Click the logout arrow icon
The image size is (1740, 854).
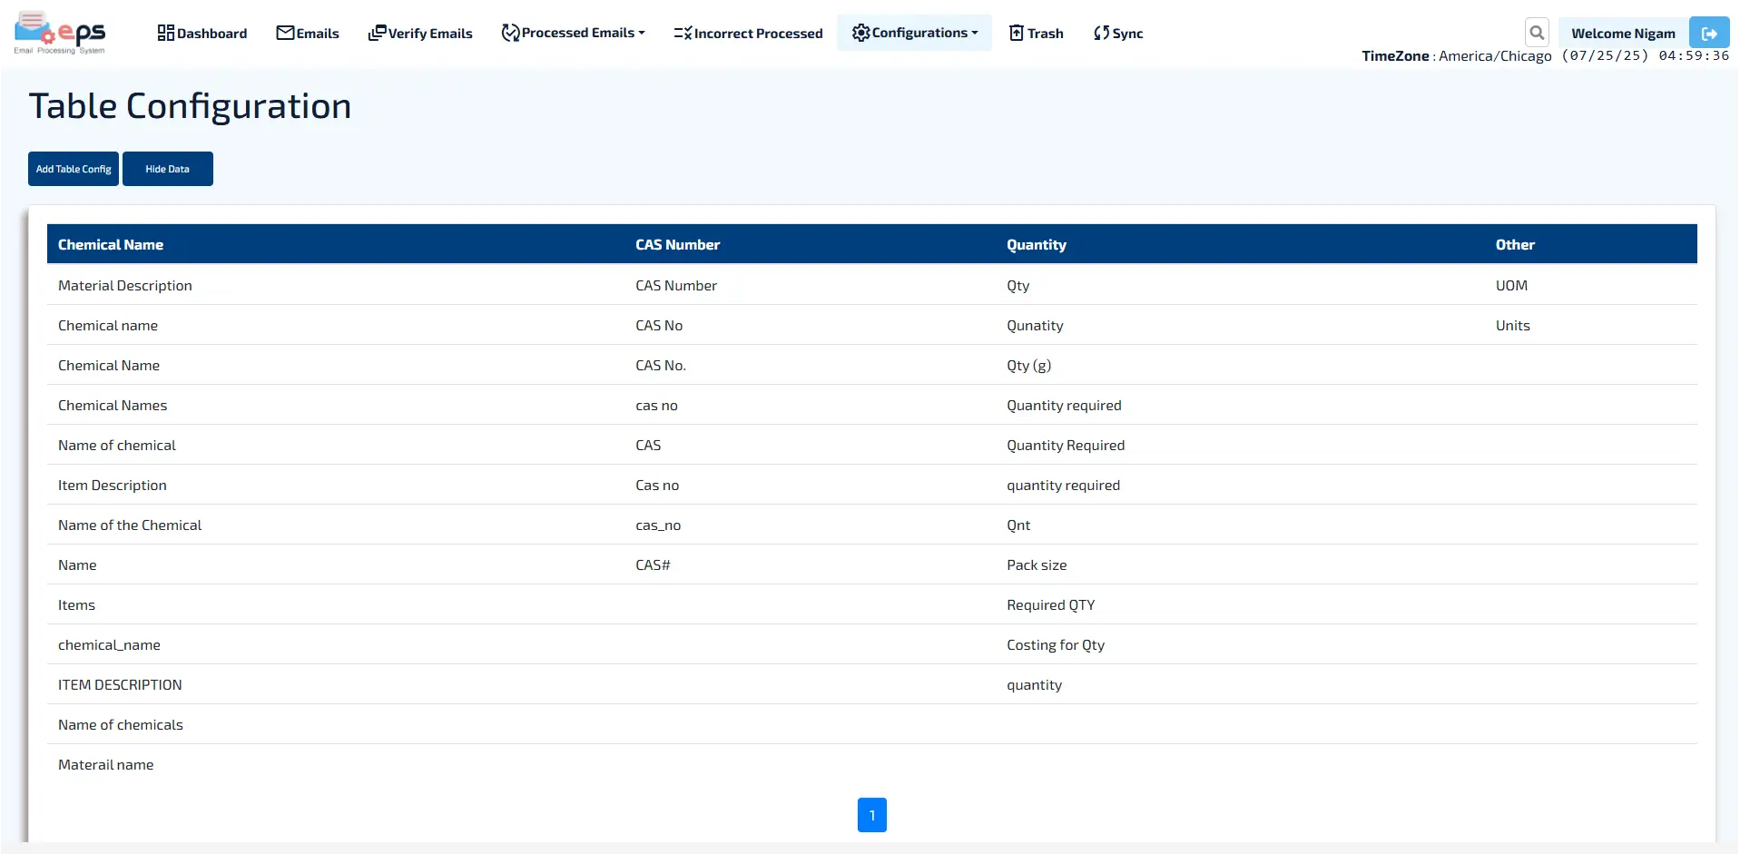tap(1708, 34)
